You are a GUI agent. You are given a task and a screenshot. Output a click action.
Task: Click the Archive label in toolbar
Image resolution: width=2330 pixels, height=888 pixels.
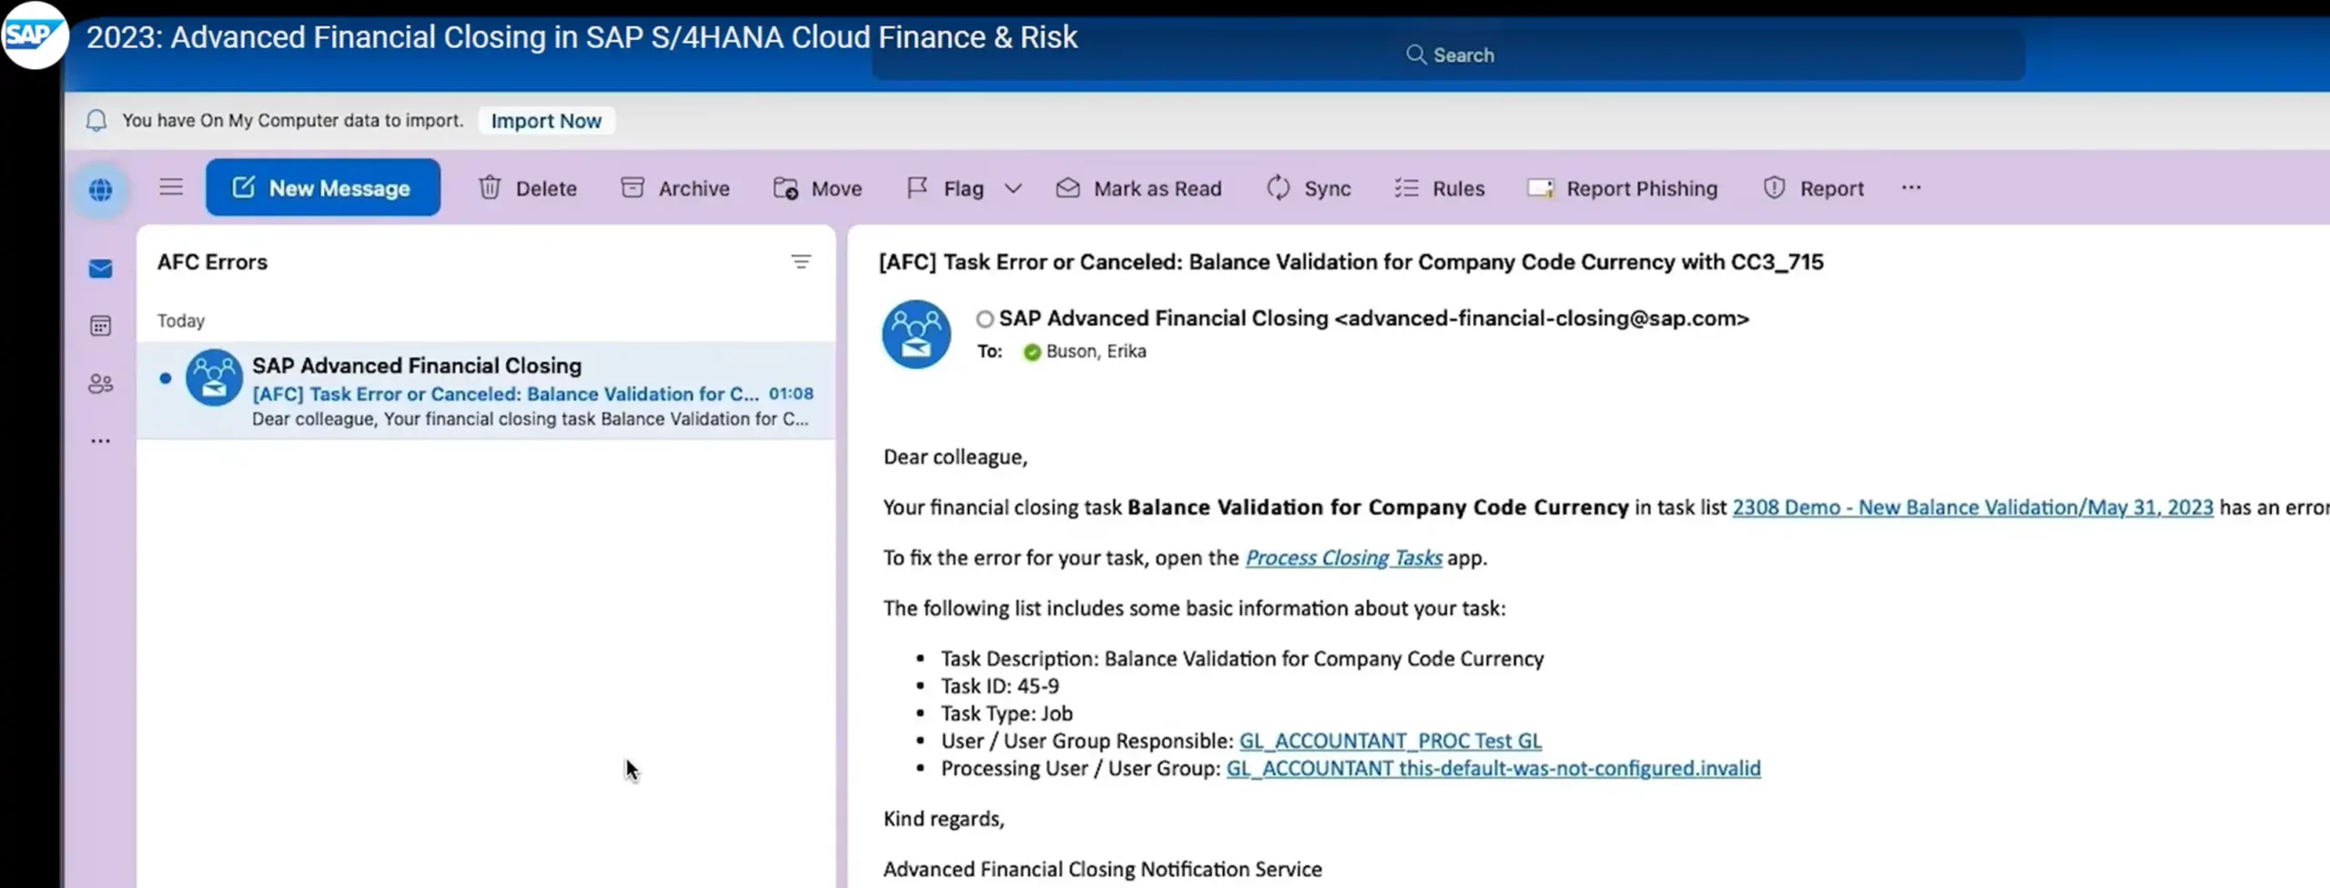[x=694, y=188]
